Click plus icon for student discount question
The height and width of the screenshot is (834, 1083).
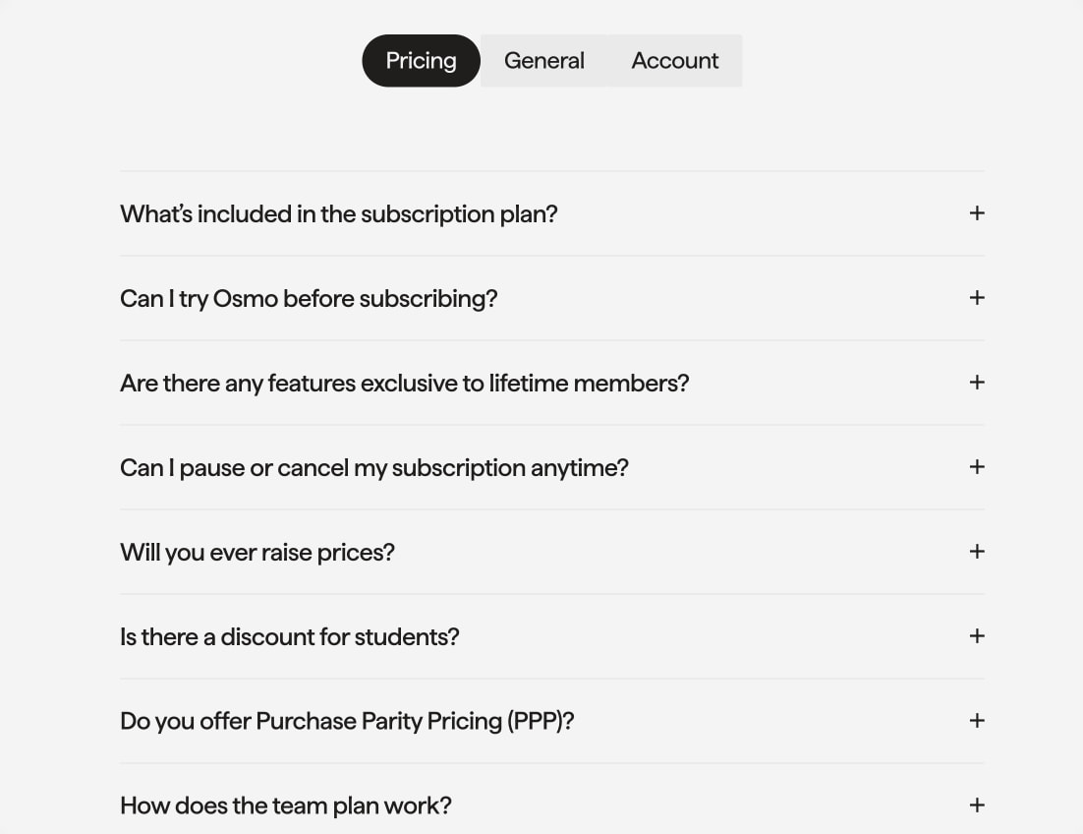pyautogui.click(x=977, y=635)
